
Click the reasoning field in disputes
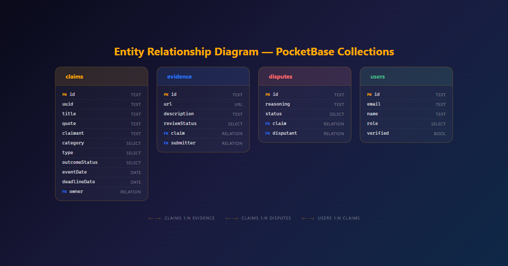(305, 104)
